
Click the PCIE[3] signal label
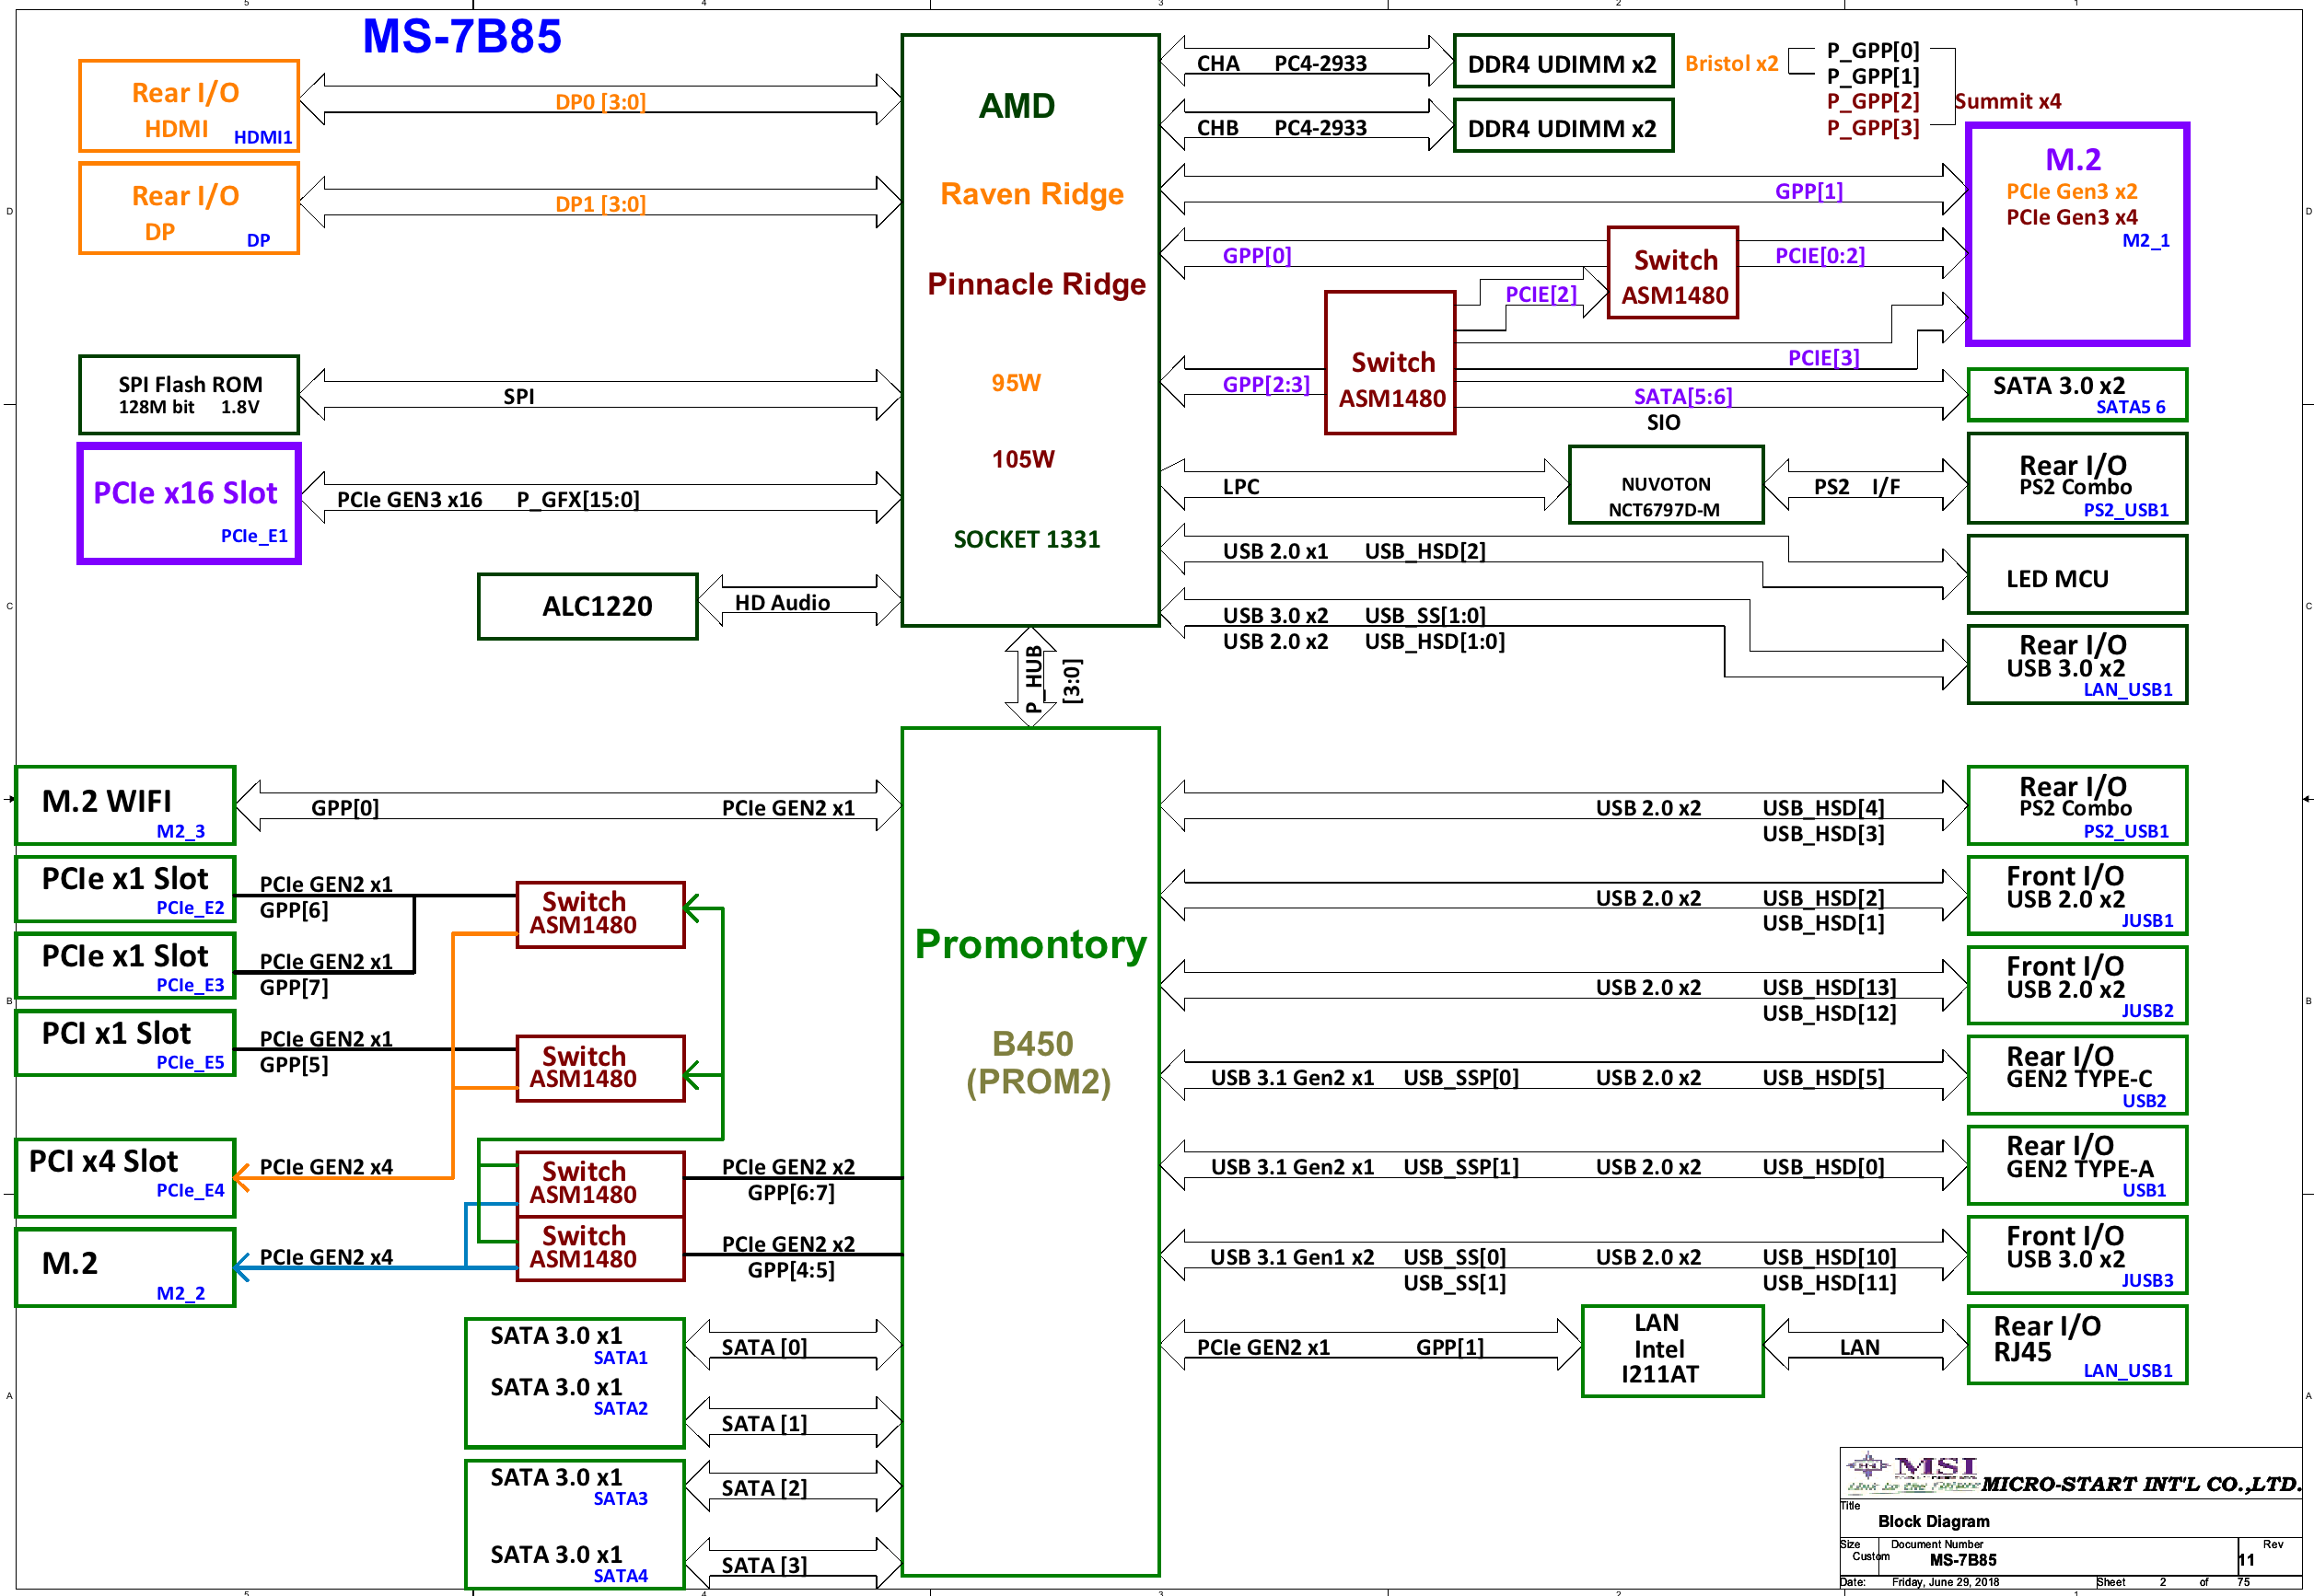pyautogui.click(x=1824, y=358)
